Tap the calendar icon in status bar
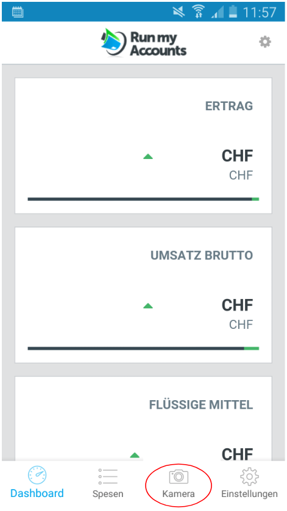Screen dimensions: 287x511 click(17, 12)
